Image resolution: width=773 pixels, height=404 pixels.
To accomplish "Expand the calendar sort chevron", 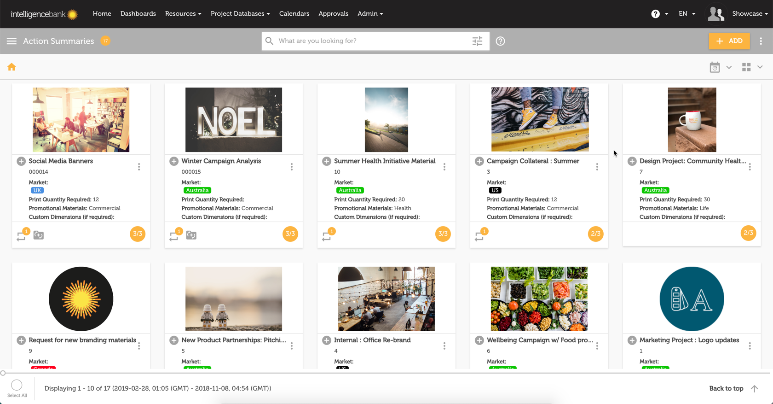I will coord(729,67).
